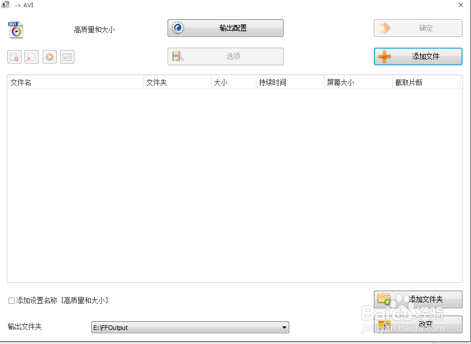Screen dimensions: 471x344
Task: Toggle the 添加设置名称 checkbox
Action: point(12,300)
